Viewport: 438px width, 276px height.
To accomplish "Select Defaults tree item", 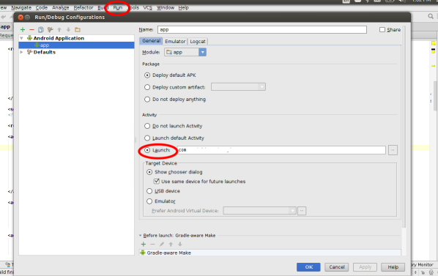I will click(x=44, y=52).
